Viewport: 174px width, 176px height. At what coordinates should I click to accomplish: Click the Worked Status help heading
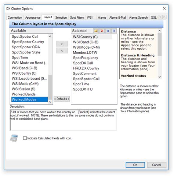(134, 76)
